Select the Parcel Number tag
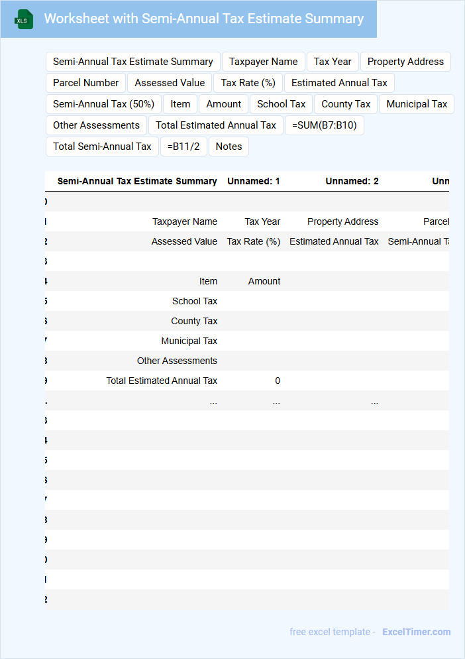Screen dimensions: 465x659 point(85,83)
